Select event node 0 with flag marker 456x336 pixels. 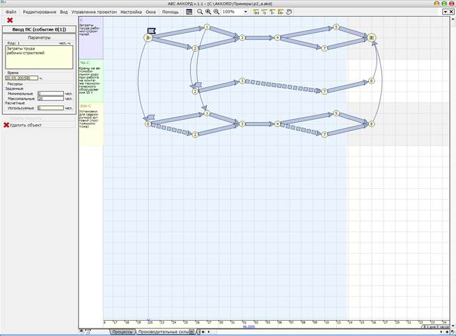[148, 38]
